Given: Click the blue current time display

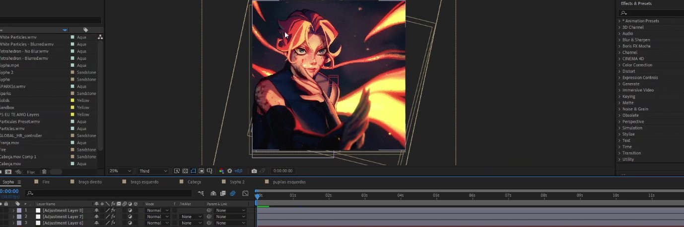Looking at the screenshot, I should [x=9, y=191].
